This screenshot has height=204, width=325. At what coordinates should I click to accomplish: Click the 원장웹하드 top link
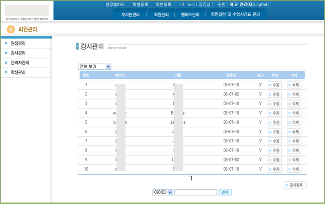[x=115, y=5]
